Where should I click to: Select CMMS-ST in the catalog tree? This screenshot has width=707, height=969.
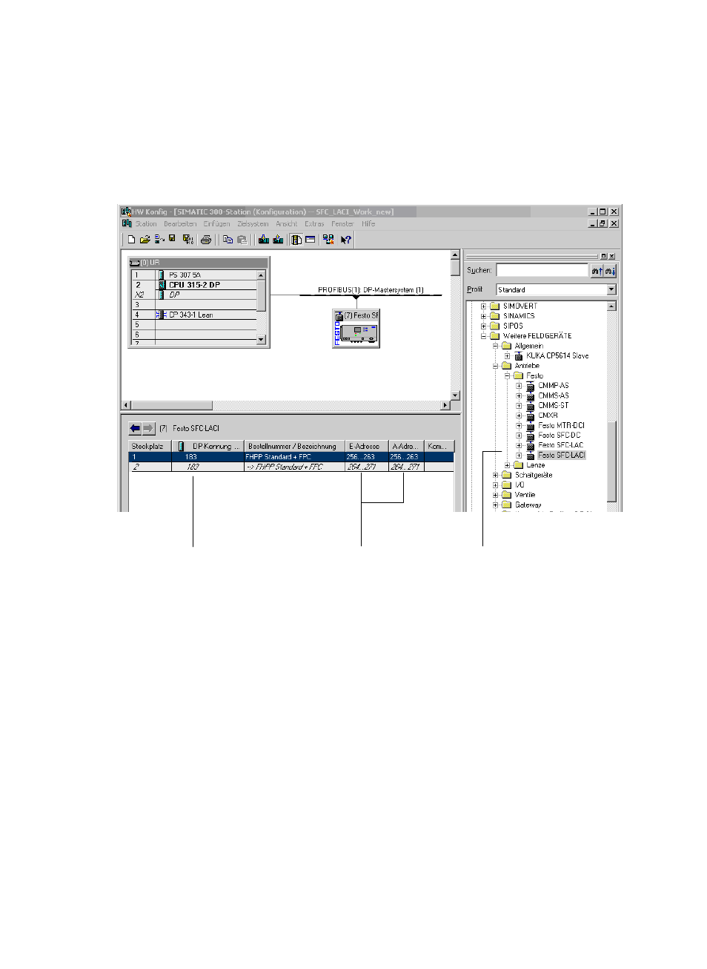pos(554,406)
